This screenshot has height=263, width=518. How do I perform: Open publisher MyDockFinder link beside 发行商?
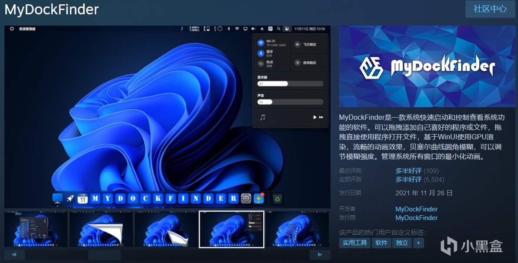point(416,217)
